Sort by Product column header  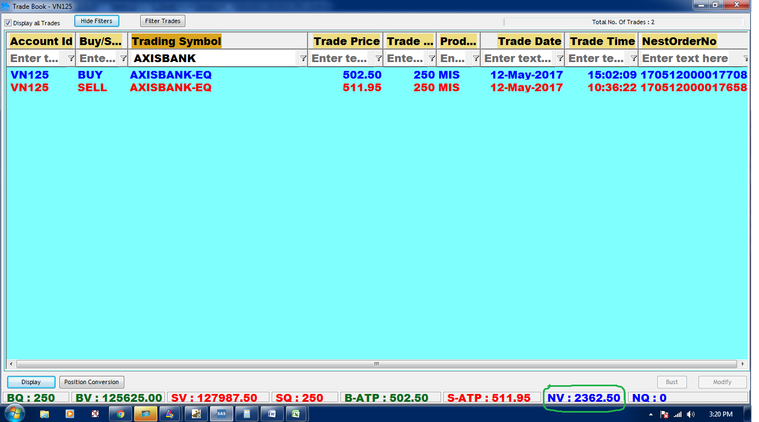point(459,41)
